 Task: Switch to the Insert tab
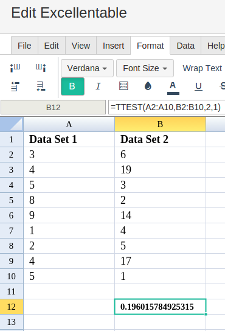[x=113, y=46]
